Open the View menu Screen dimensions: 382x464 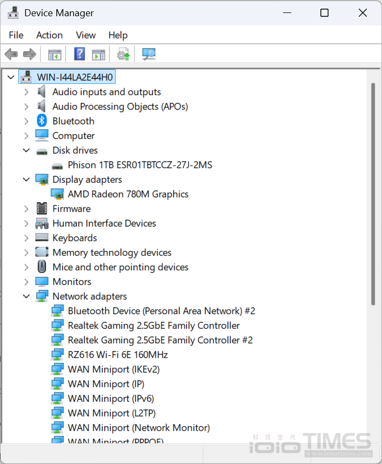coord(85,35)
